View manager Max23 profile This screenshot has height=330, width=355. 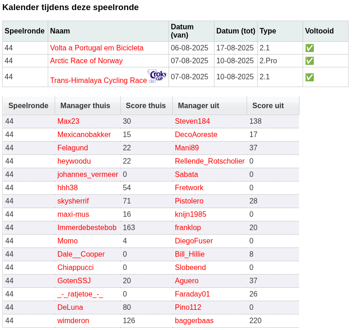[68, 121]
